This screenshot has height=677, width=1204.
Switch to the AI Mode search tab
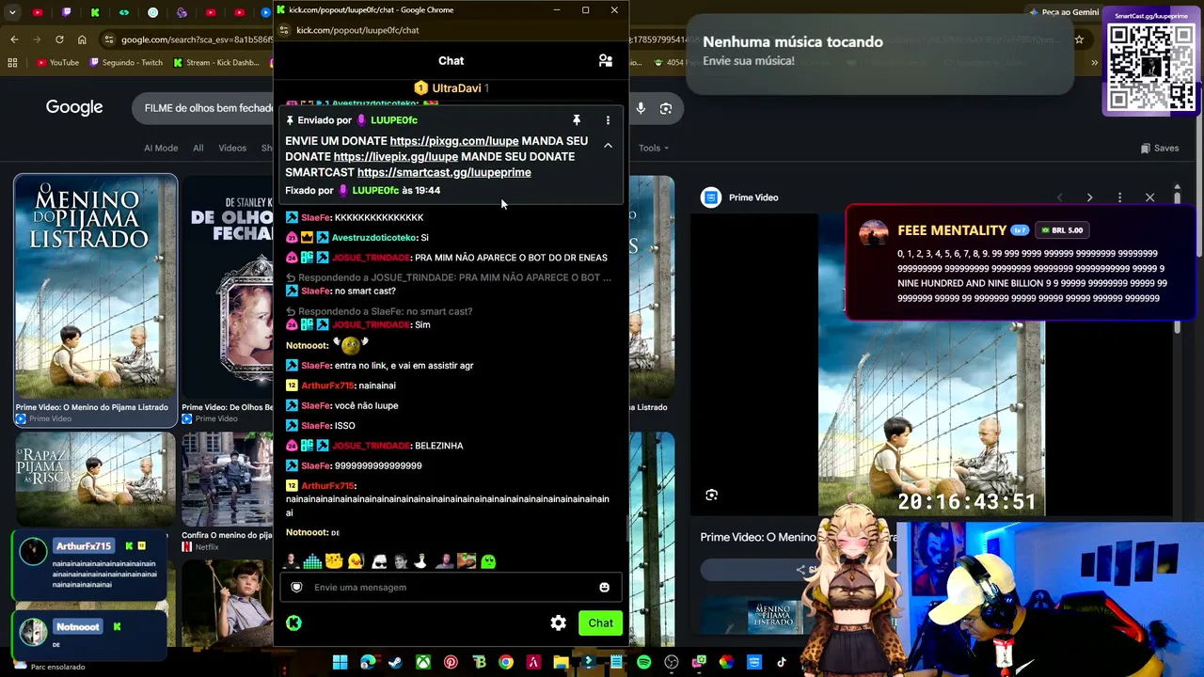(x=161, y=148)
